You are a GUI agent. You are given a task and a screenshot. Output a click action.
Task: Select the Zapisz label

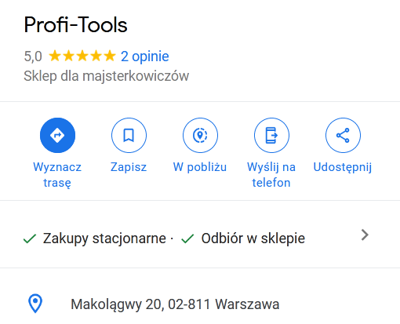(129, 167)
